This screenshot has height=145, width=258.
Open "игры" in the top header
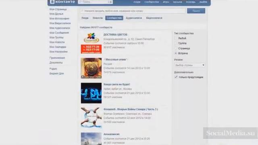166,2
